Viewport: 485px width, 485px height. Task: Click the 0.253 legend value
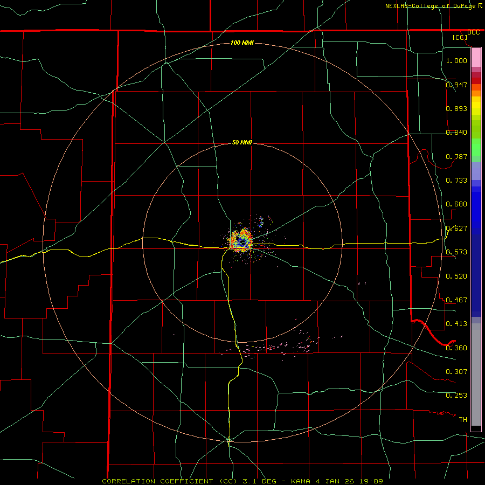pyautogui.click(x=456, y=396)
